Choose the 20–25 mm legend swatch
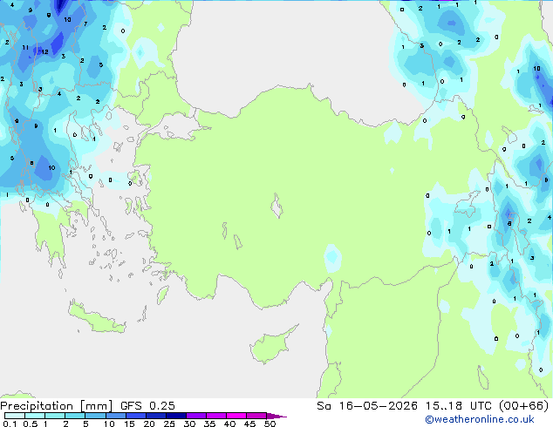 click(x=155, y=416)
